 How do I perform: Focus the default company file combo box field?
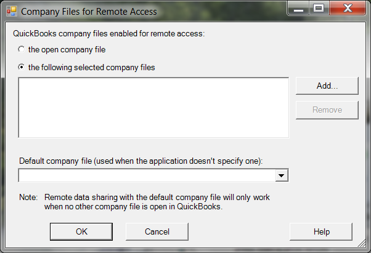coord(147,176)
